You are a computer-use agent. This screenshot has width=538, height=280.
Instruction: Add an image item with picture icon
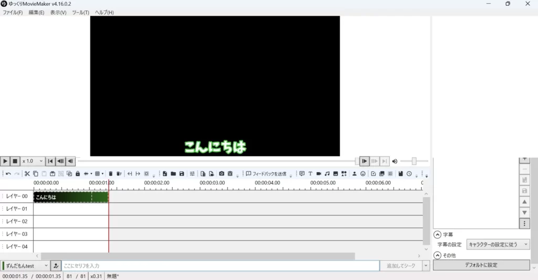pyautogui.click(x=336, y=174)
